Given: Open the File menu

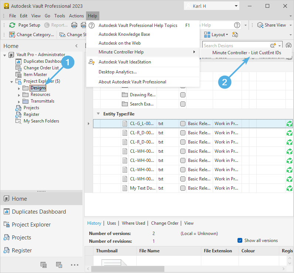Looking at the screenshot, I should [x=13, y=16].
